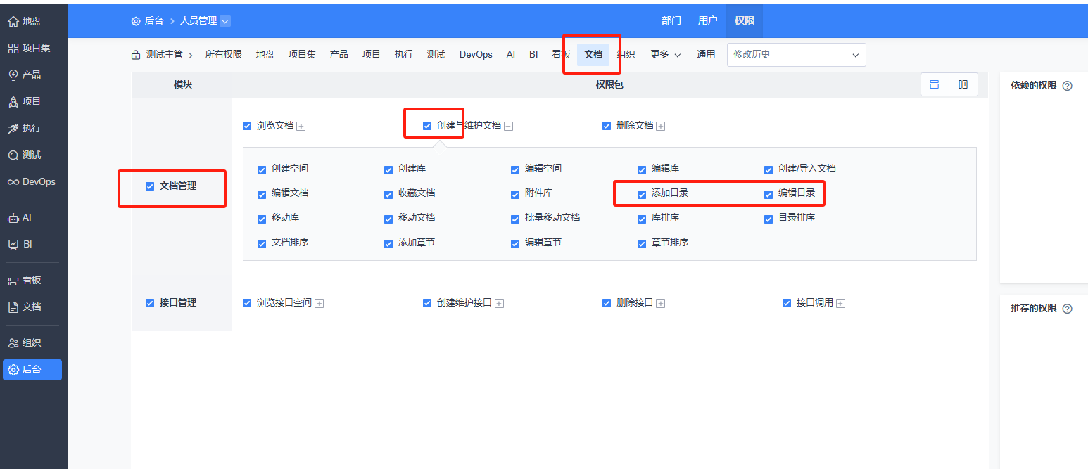
Task: Open BI chart icon in sidebar
Action: coord(13,245)
